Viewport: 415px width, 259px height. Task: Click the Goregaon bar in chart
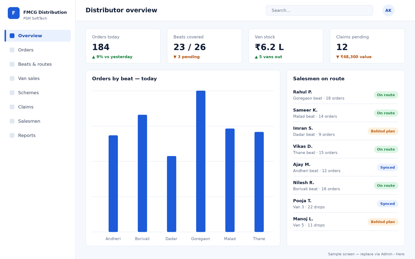201,161
